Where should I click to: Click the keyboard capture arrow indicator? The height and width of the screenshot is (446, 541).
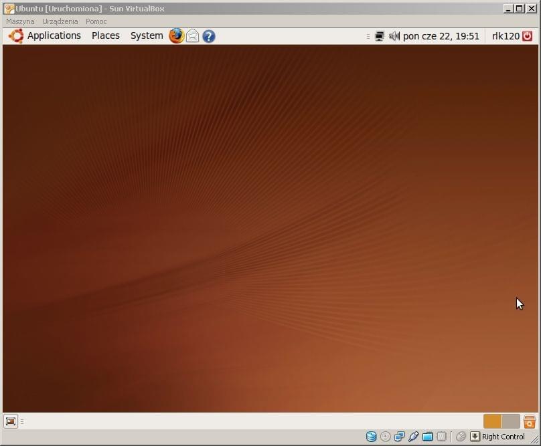475,437
